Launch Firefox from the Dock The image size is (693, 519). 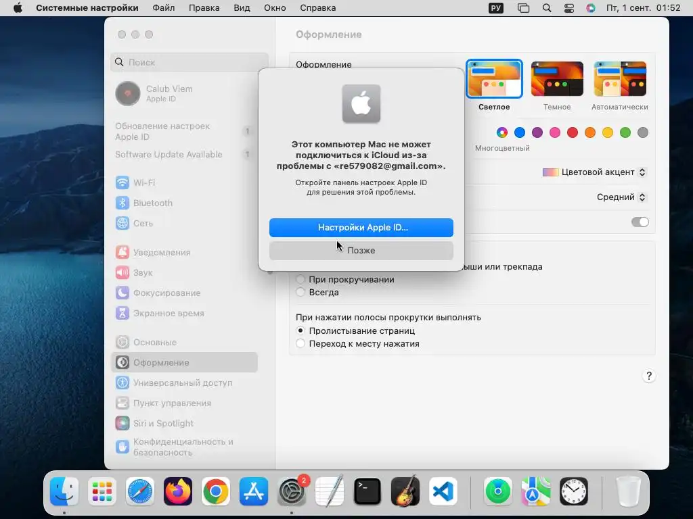coord(178,491)
